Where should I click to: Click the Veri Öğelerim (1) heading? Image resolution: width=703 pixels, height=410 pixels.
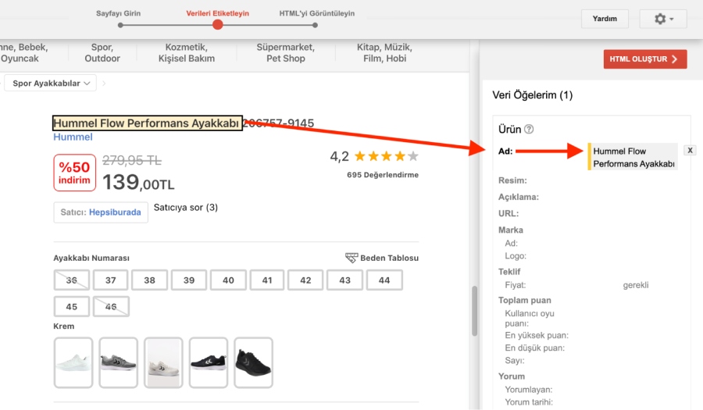point(532,95)
